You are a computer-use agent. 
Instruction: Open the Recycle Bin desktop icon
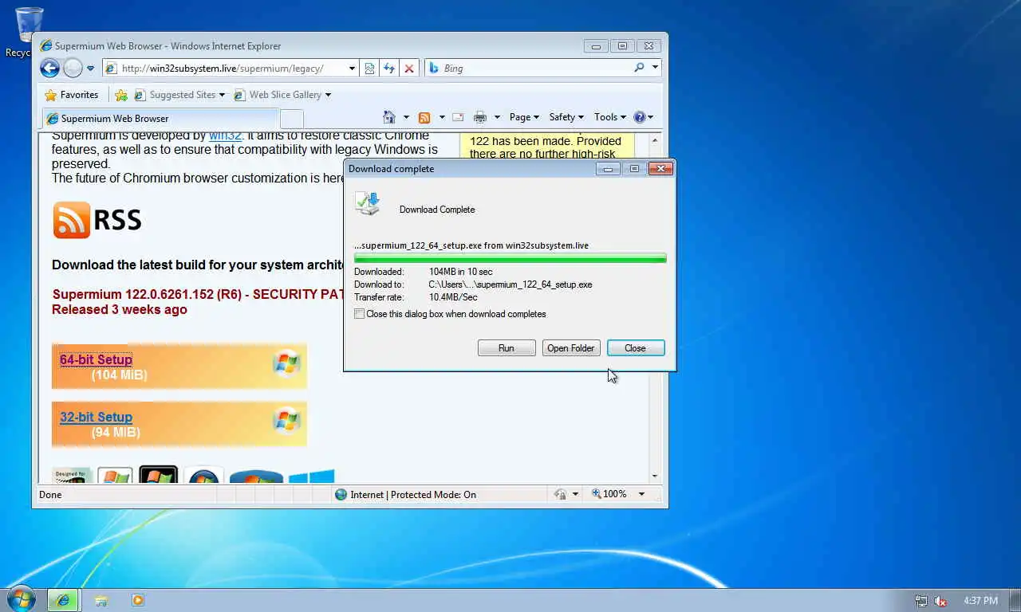(30, 32)
